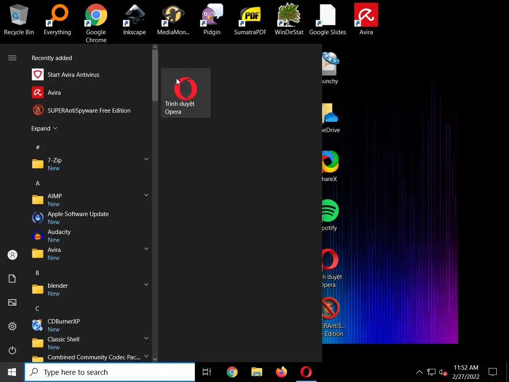Screen dimensions: 509x382
Task: Click the Type here to search box
Action: (x=110, y=372)
